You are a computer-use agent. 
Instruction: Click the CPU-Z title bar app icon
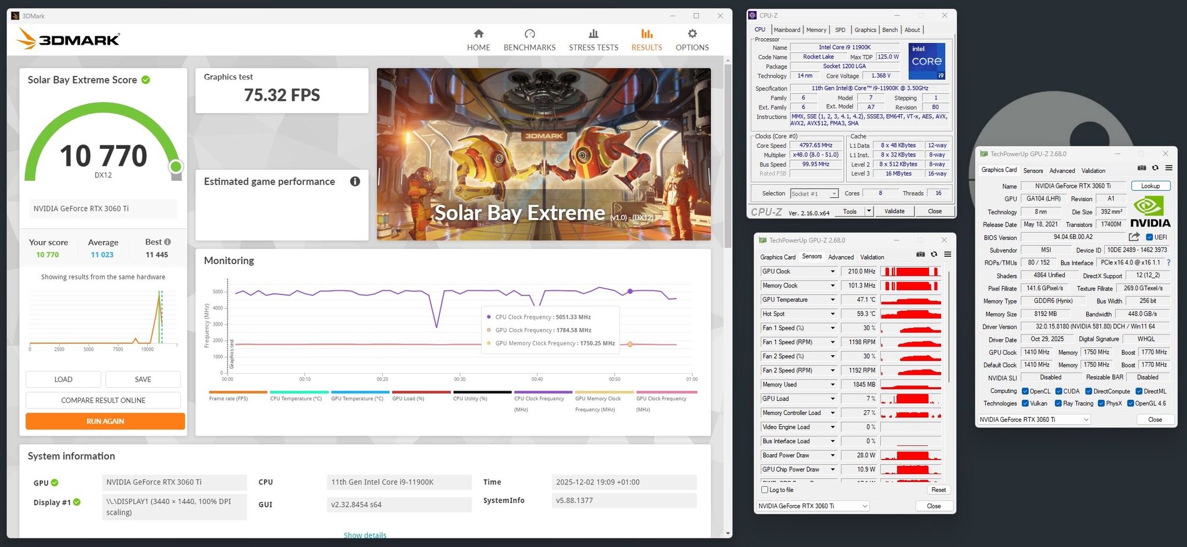click(x=752, y=15)
